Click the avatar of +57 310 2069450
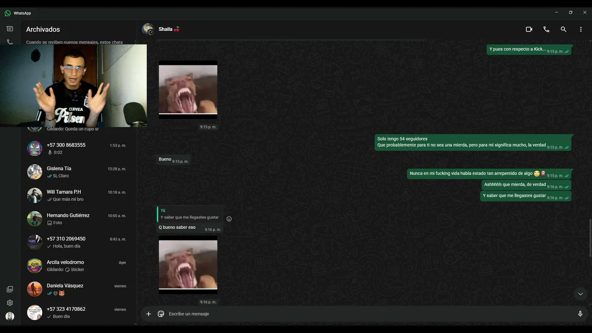592x333 pixels. click(x=35, y=242)
